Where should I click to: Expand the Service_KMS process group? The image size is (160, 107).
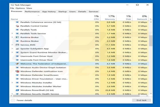tap(12, 45)
